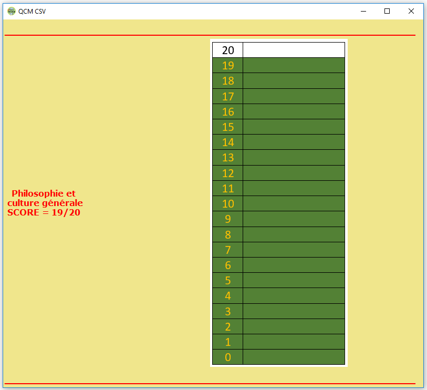Click the empty white cell beside number 20

(x=293, y=50)
